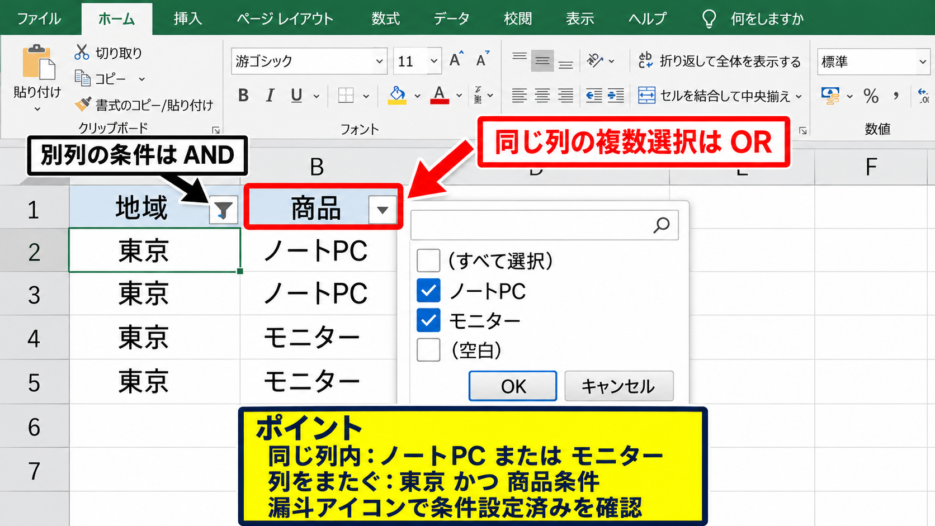Toggle Bold formatting
The width and height of the screenshot is (935, 526).
tap(243, 96)
